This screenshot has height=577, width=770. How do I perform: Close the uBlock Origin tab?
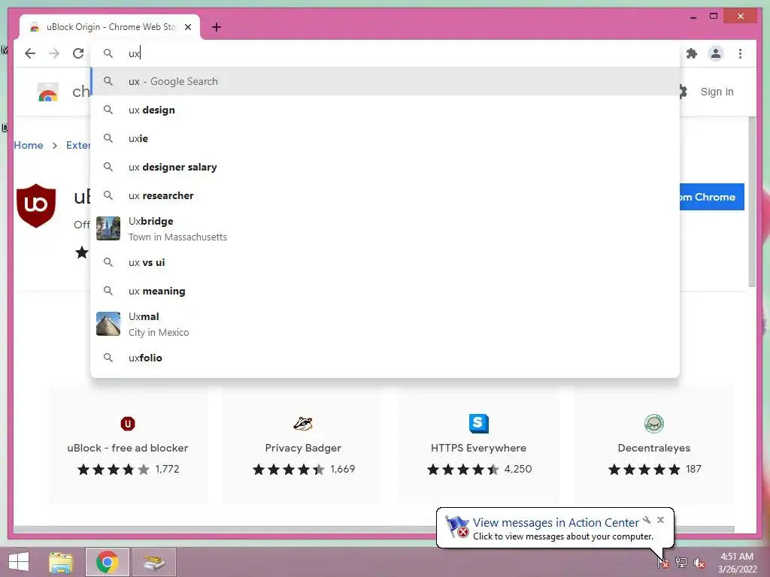(187, 27)
